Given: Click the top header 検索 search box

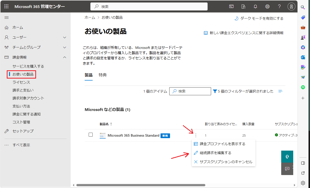Looking at the screenshot, I should (149, 6).
